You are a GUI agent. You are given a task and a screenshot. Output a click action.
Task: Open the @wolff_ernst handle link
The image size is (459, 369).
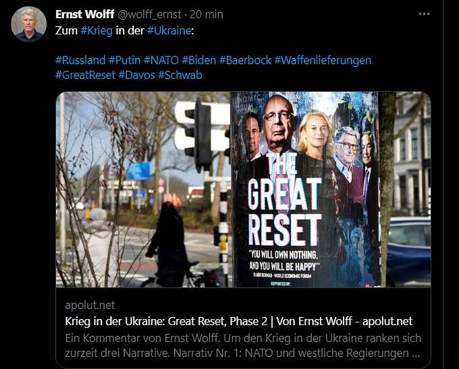click(150, 14)
